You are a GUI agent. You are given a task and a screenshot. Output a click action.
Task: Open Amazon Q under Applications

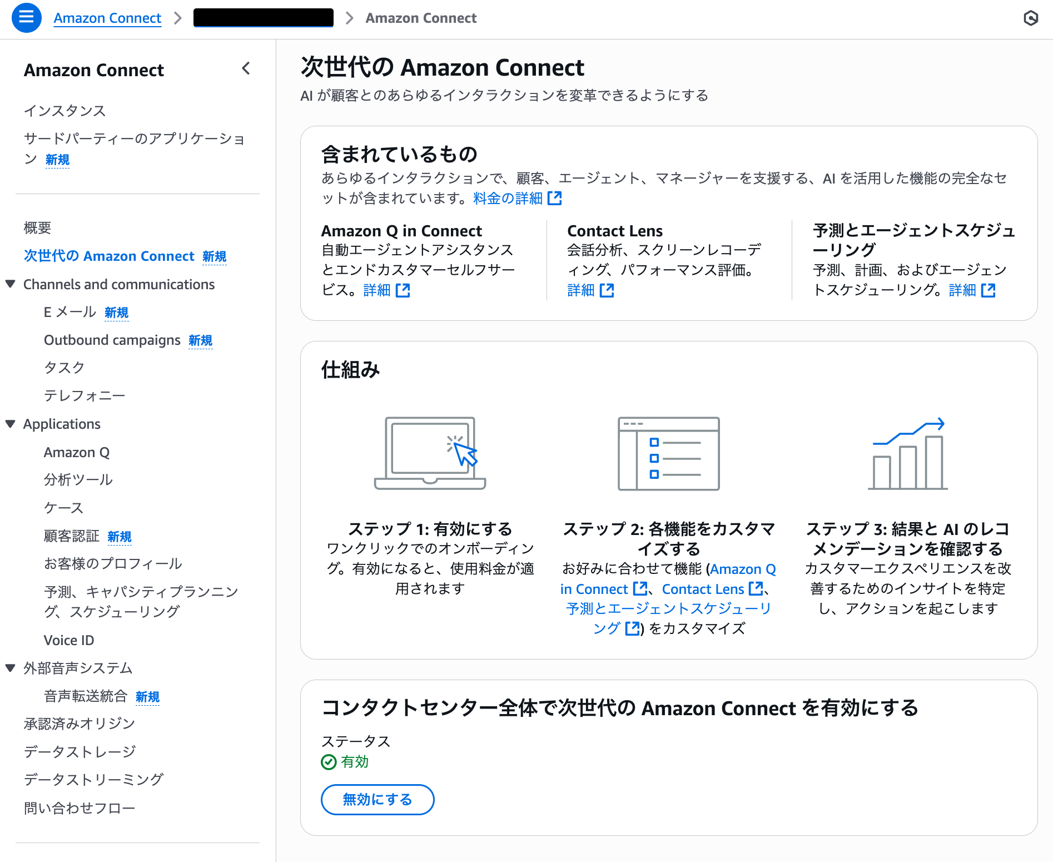coord(77,452)
